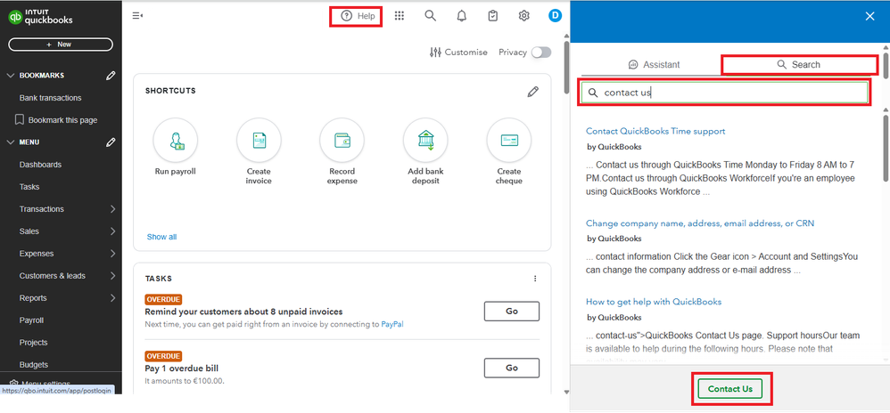Click the main dashboard vertical scrollbar

pyautogui.click(x=566, y=68)
